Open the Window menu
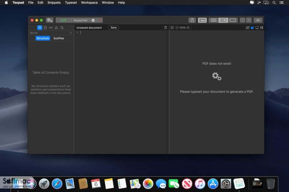This screenshot has width=289, height=192. pos(108,2)
